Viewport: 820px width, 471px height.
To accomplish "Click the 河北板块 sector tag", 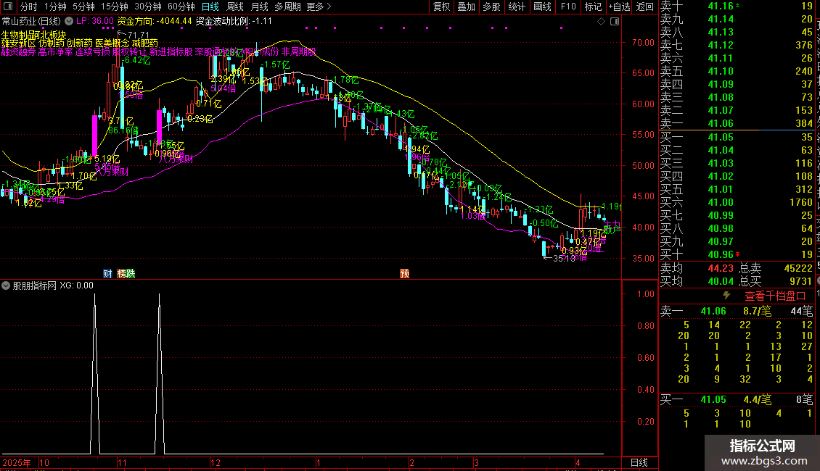I will (x=50, y=35).
